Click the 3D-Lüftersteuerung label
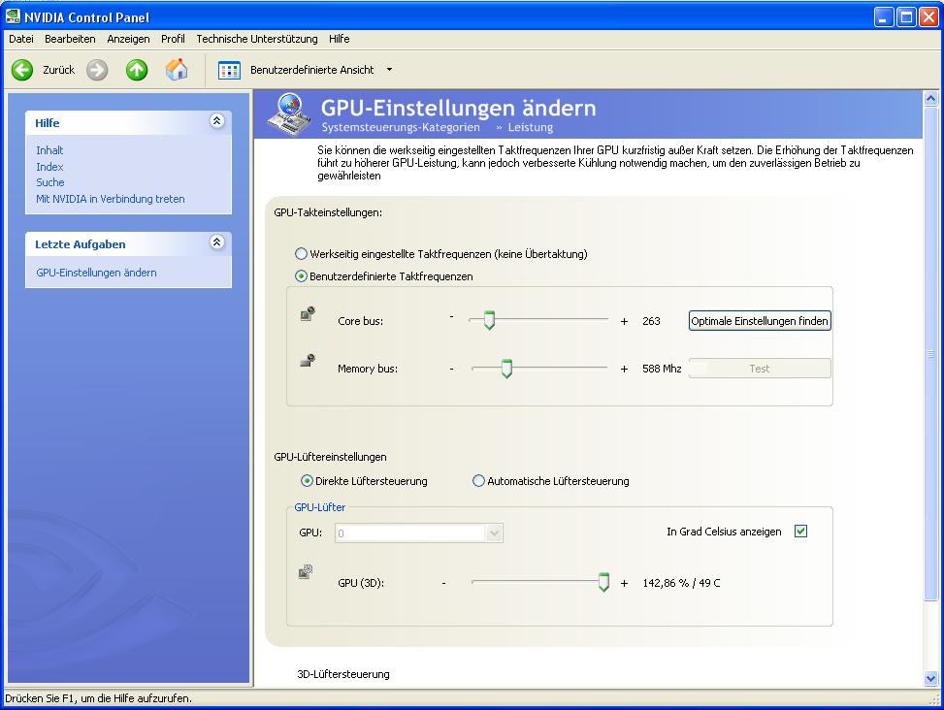Screen dimensions: 944x710 click(343, 674)
